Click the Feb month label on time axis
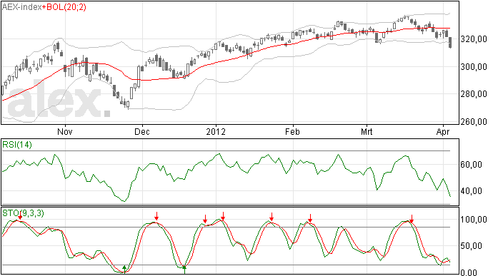Viewport: 493px width, 276px height. 293,131
